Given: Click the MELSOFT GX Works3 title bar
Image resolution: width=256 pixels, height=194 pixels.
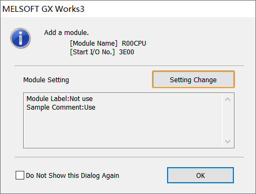Looking at the screenshot, I should (x=128, y=9).
